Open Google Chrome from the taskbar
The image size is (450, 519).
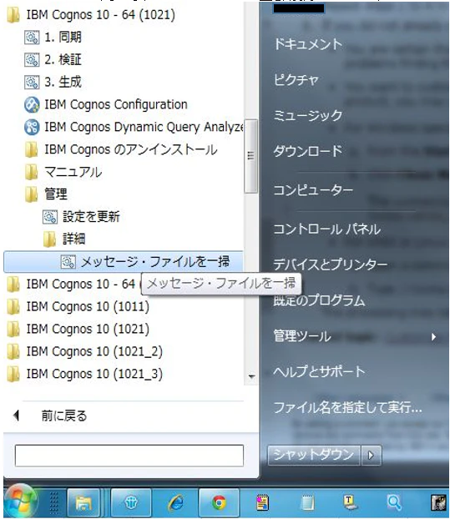(x=219, y=503)
